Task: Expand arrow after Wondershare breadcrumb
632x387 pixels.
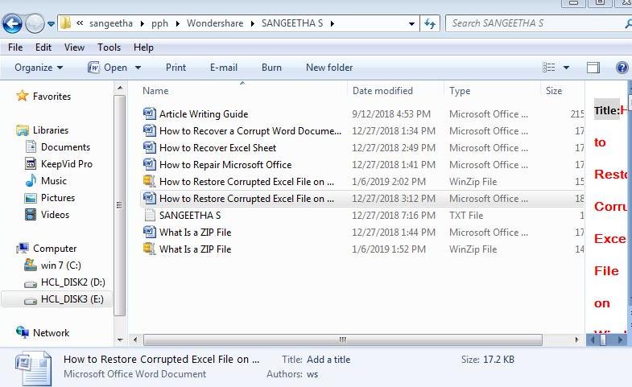Action: [252, 24]
